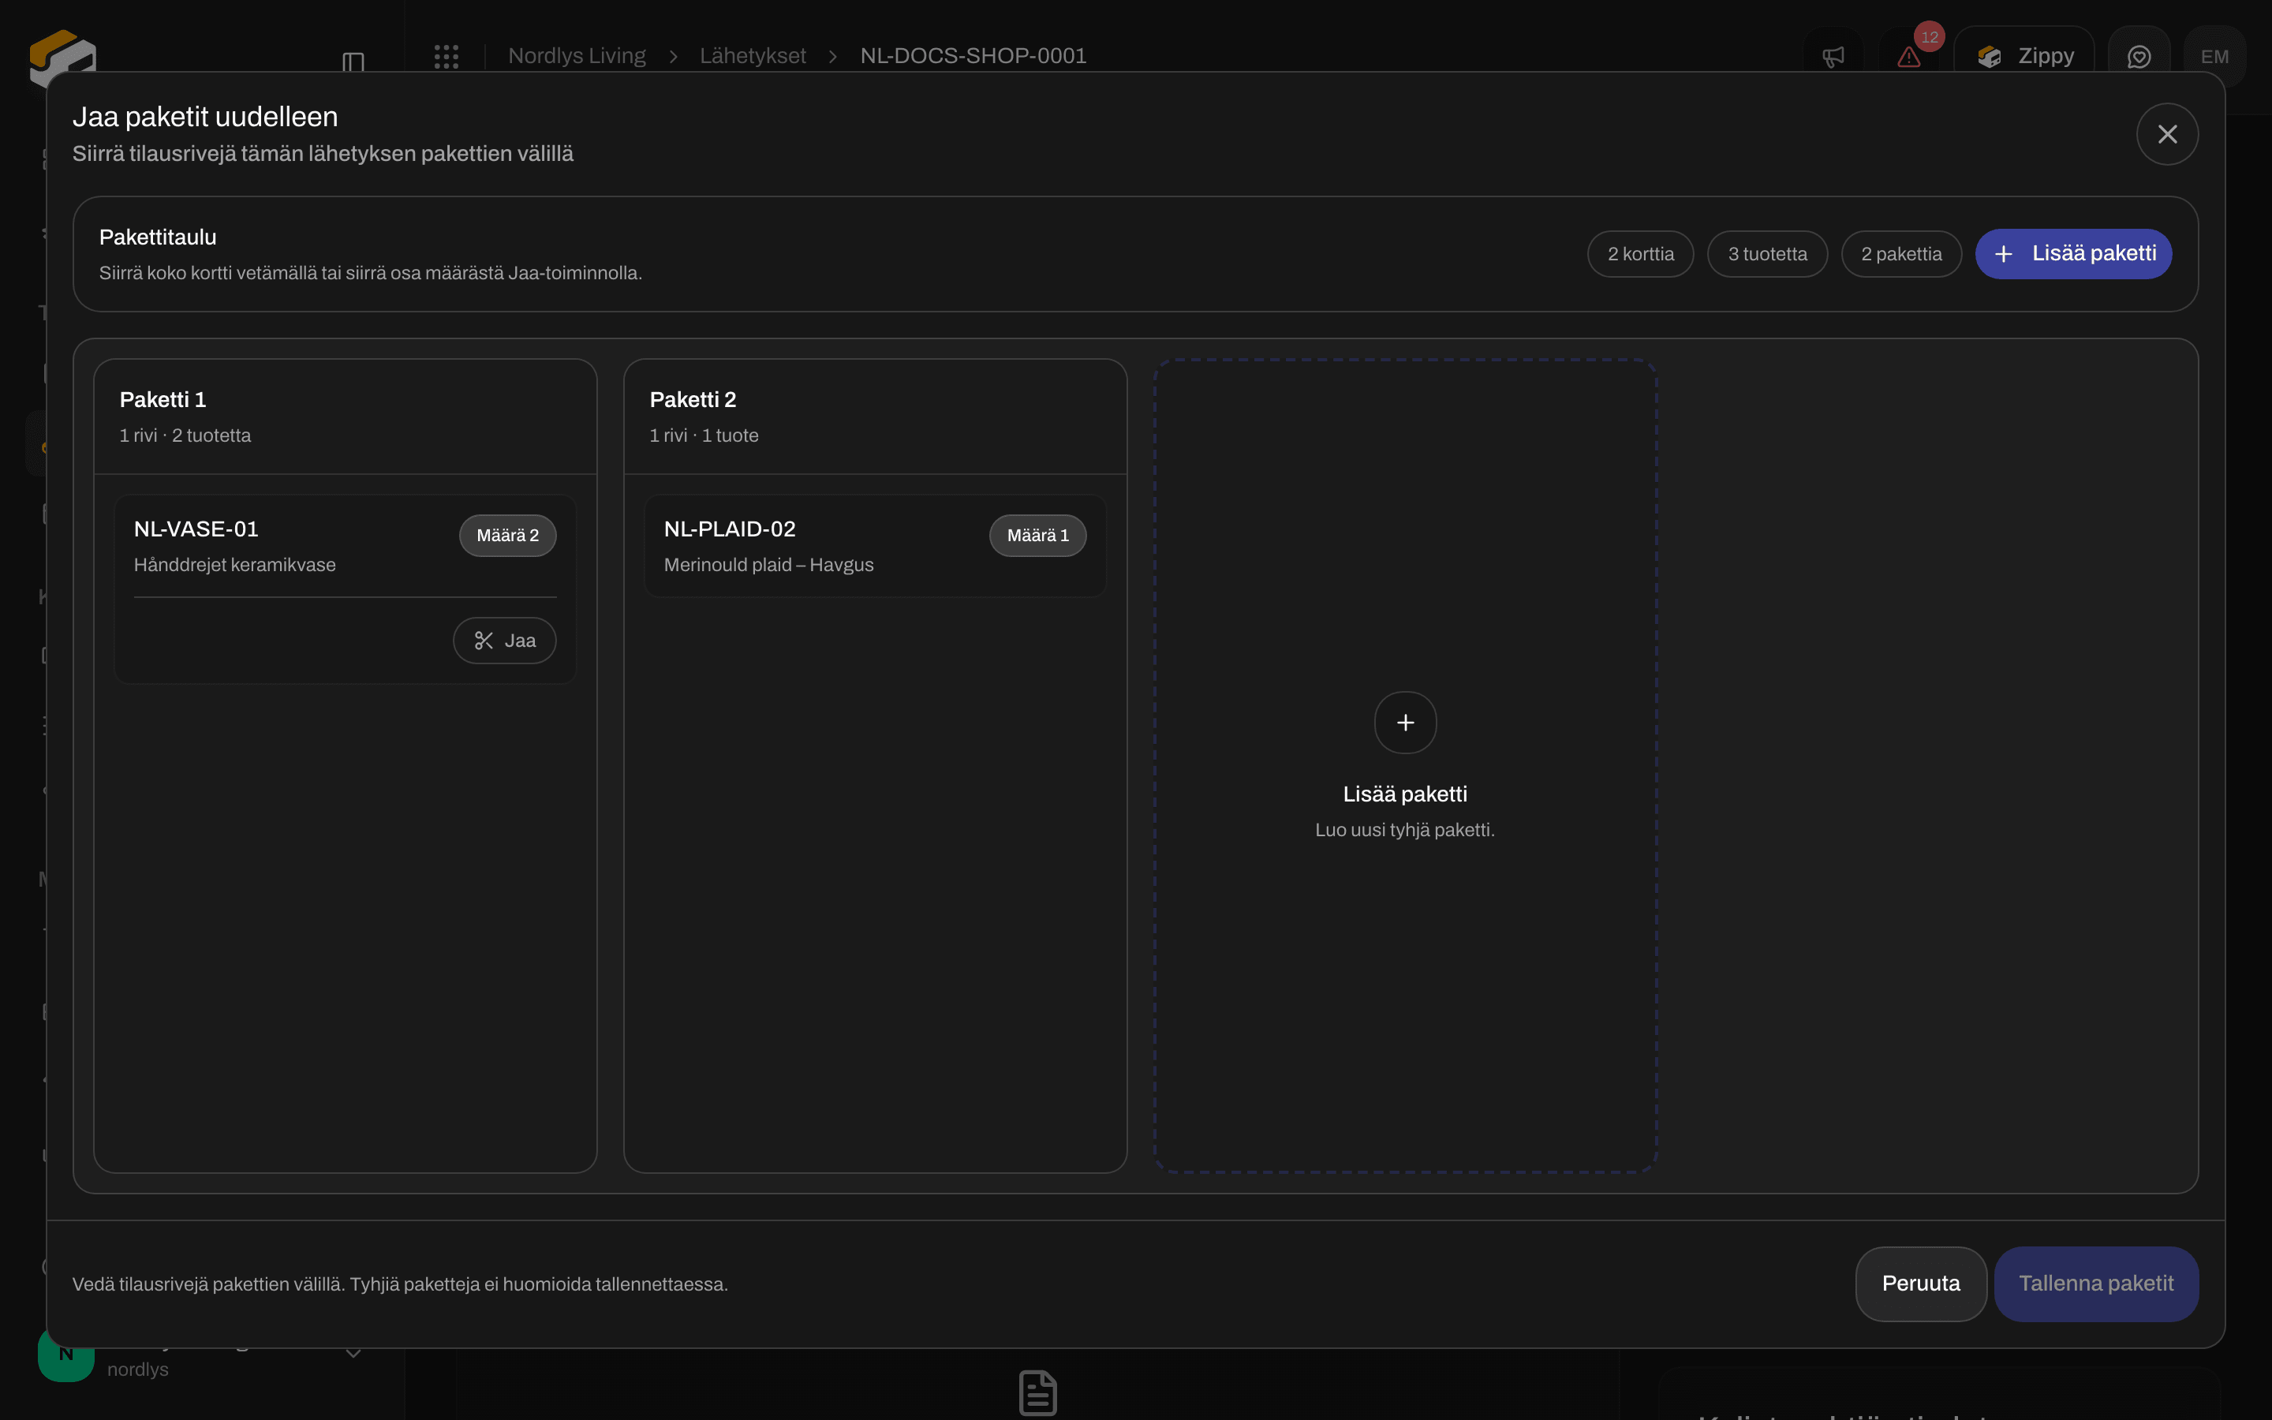This screenshot has width=2272, height=1420.
Task: Open the apps grid icon
Action: 446,56
